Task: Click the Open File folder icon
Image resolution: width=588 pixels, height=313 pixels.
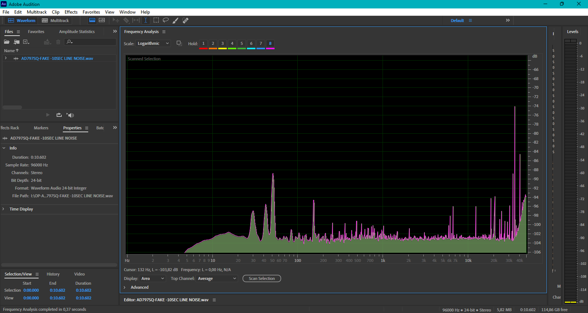Action: coord(7,42)
